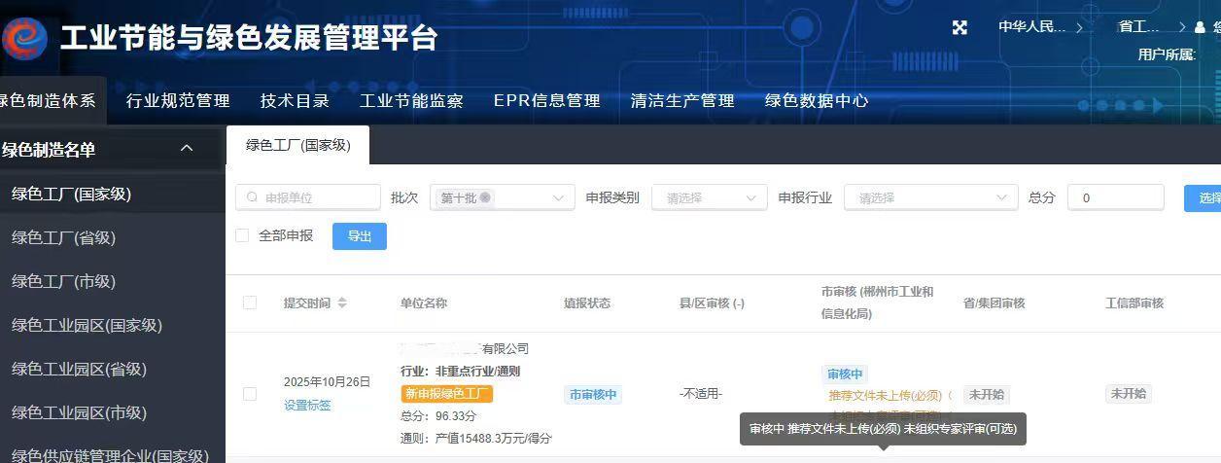Click the 填报状态 column header

tap(587, 303)
